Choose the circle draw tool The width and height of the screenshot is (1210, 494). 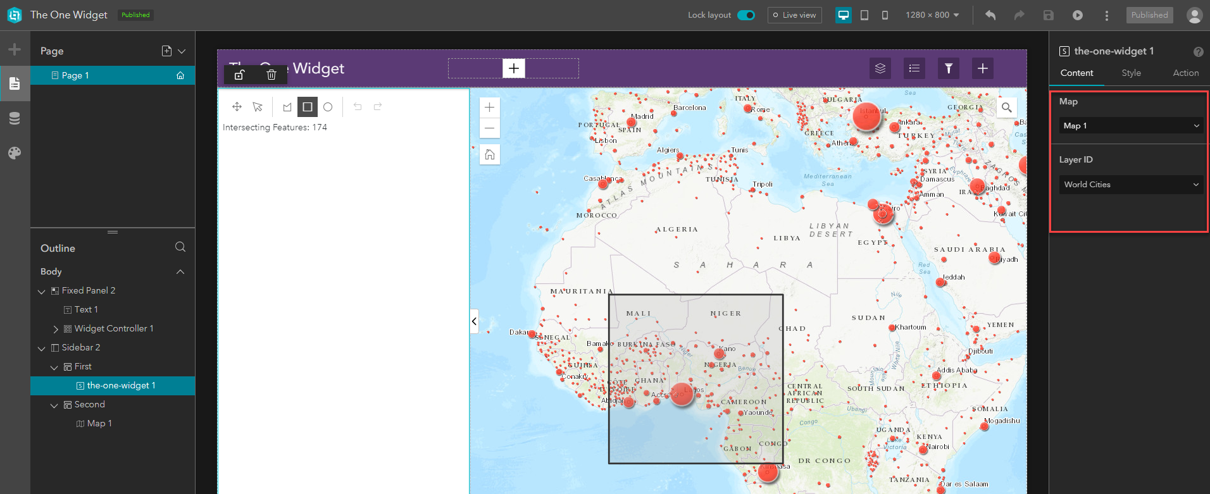coord(328,107)
